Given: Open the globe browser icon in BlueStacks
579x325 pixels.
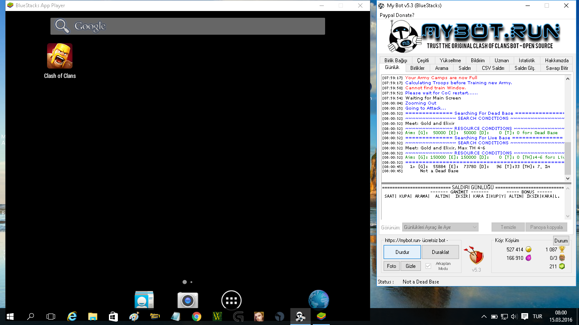Looking at the screenshot, I should click(318, 300).
